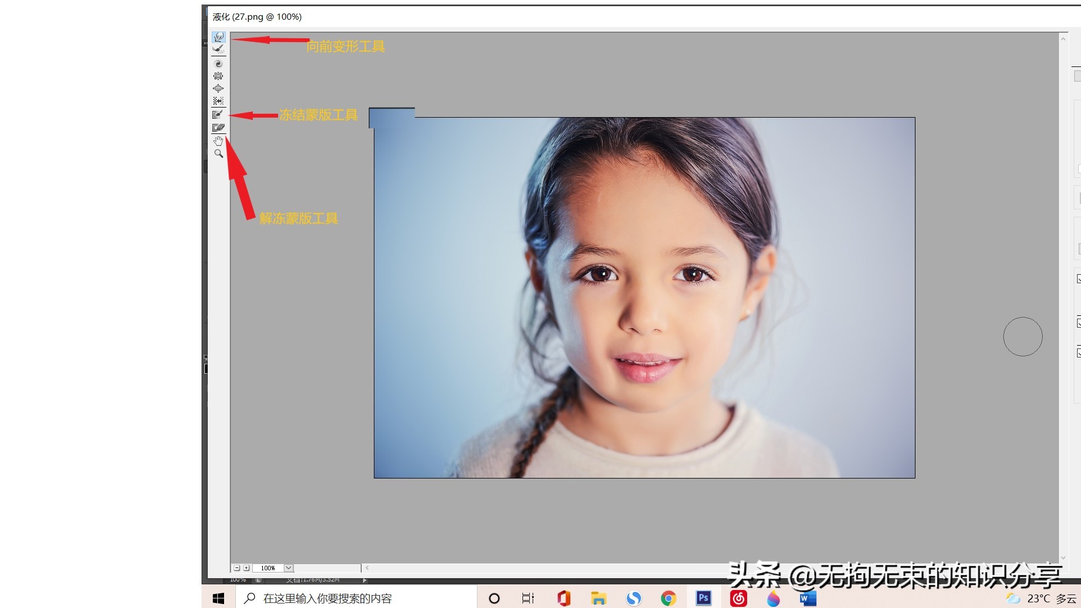This screenshot has height=608, width=1081.
Task: Expand the document status bar arrow menu
Action: point(365,580)
